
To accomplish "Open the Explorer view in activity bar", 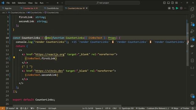I will (x=192, y=9).
